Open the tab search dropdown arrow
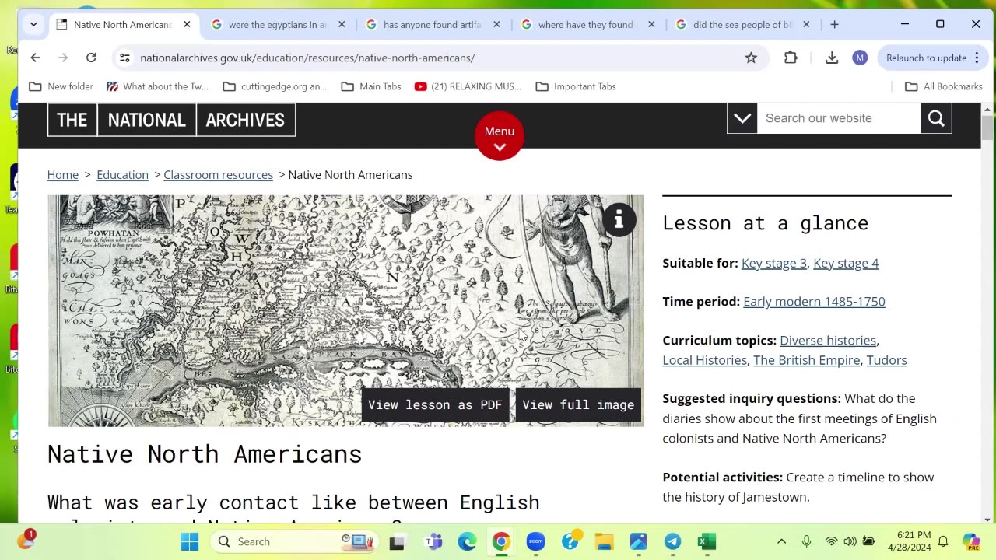996x560 pixels. pos(33,24)
